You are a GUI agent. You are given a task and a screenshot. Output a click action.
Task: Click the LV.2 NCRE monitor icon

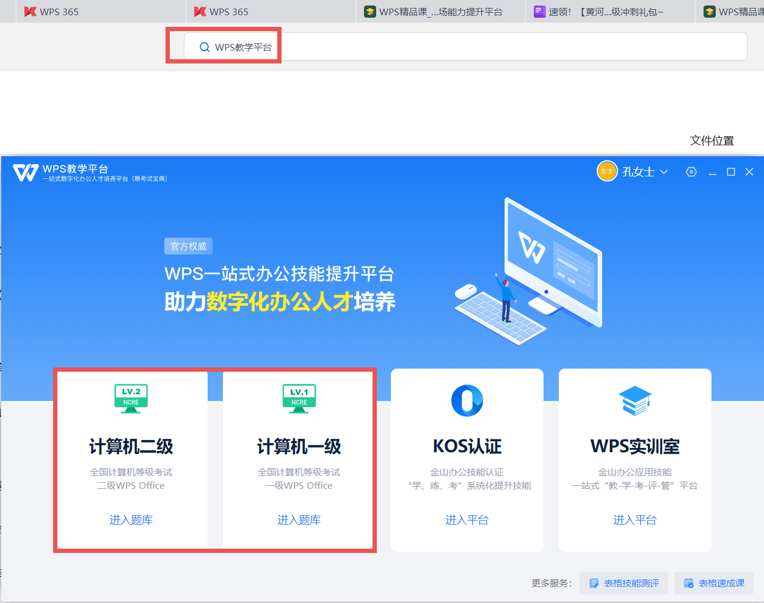coord(131,399)
